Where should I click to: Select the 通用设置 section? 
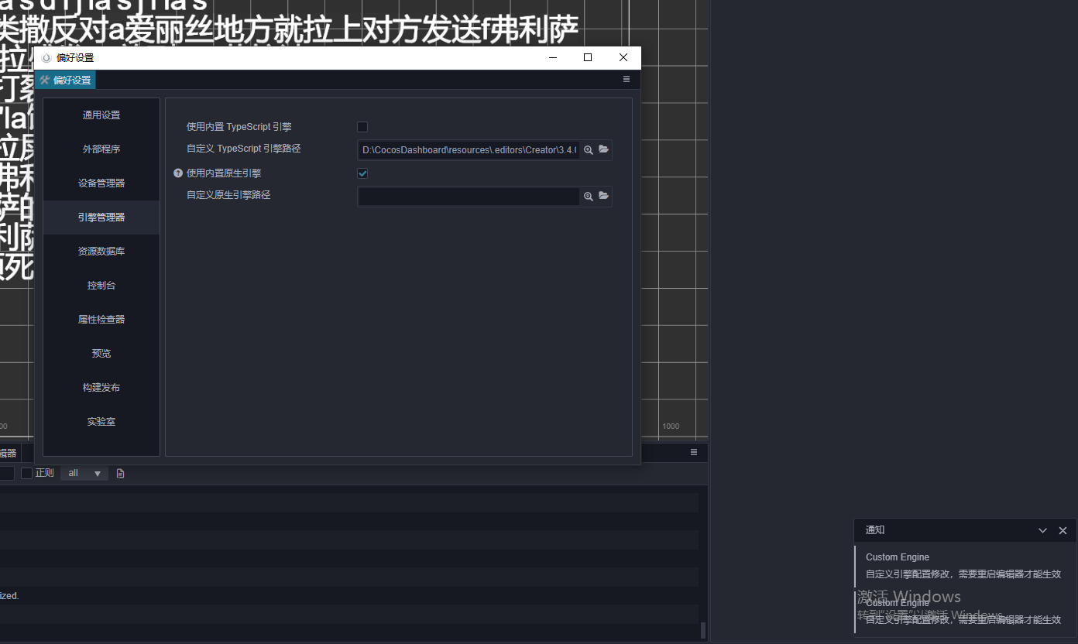click(101, 115)
